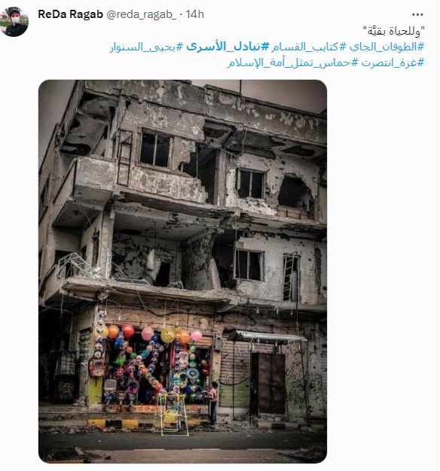Click the brown metal door in photo
440x471 pixels.
[x=268, y=383]
